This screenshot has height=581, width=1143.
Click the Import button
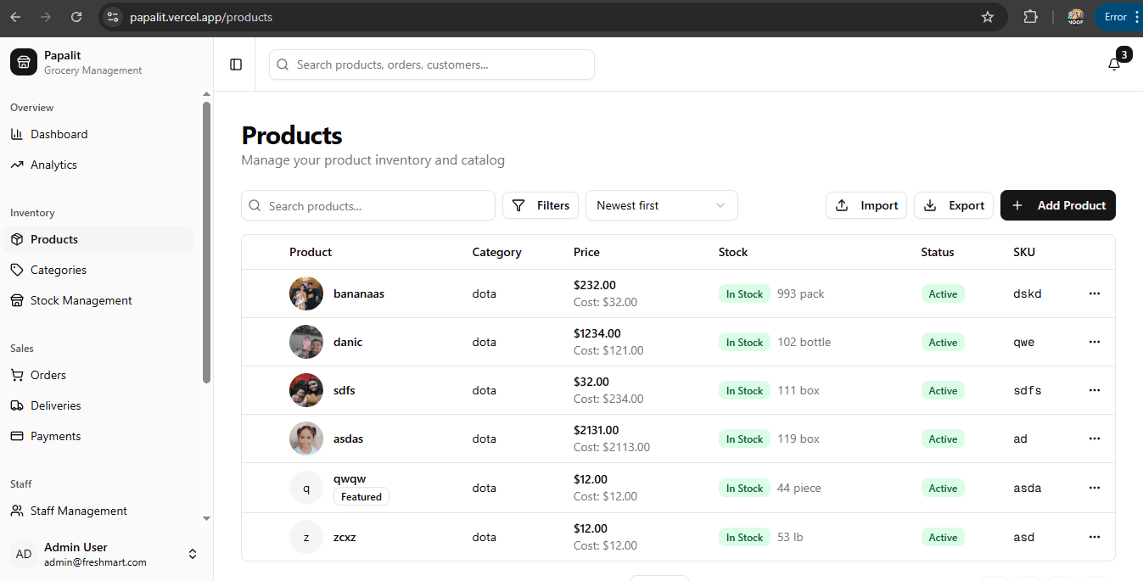(x=866, y=205)
